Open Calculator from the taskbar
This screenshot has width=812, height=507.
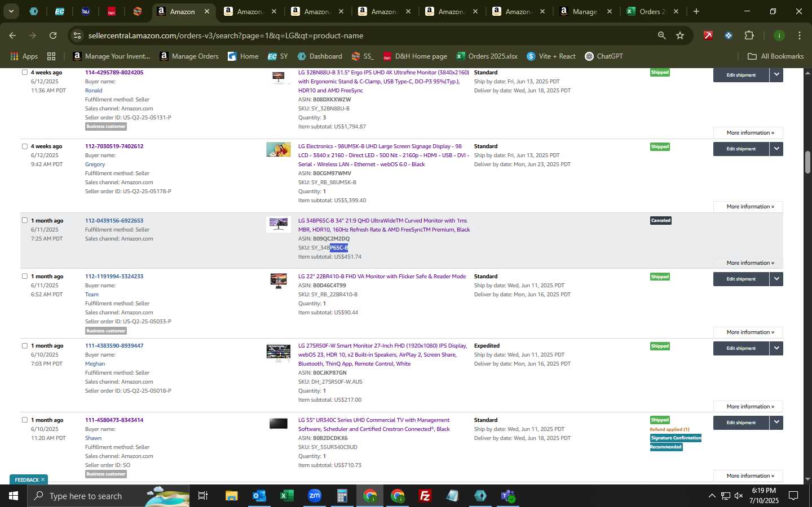342,496
